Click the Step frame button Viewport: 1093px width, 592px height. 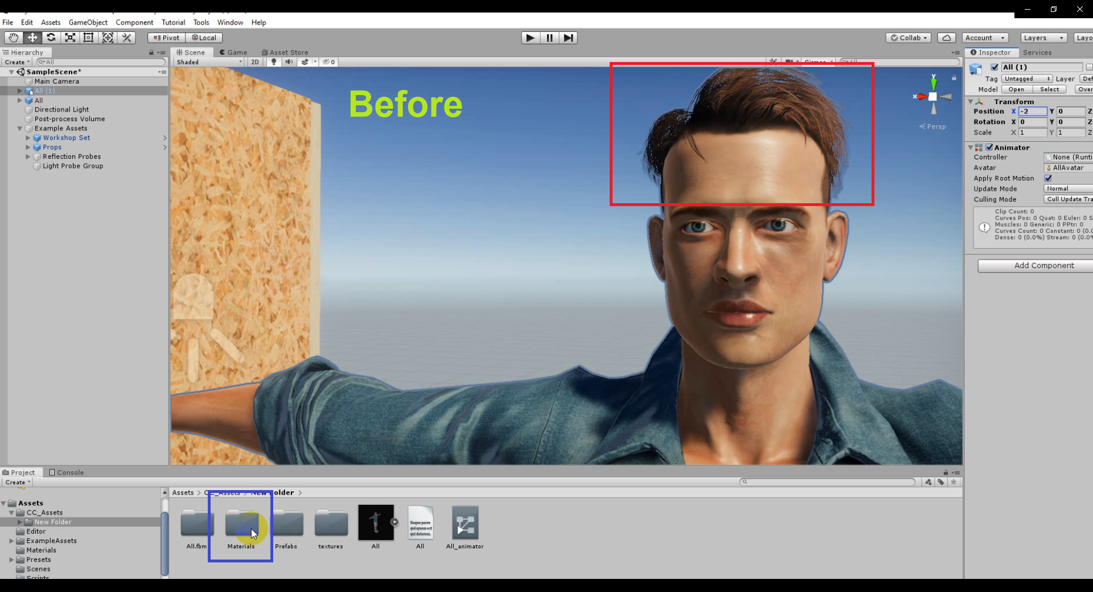click(x=568, y=38)
